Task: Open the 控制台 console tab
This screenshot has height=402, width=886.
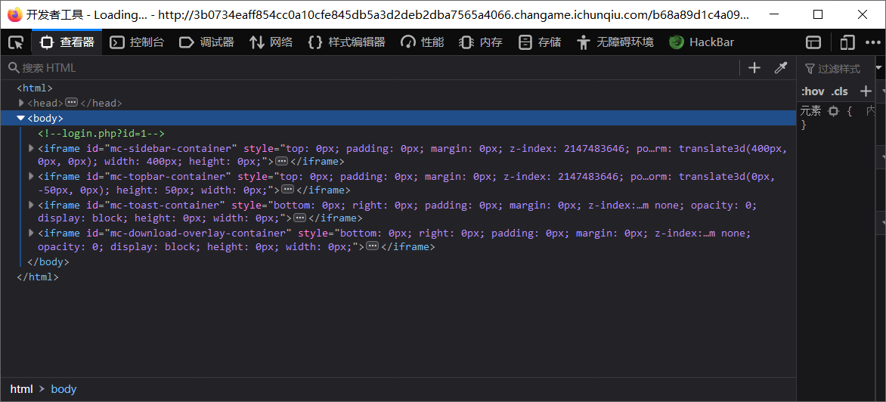Action: 137,42
